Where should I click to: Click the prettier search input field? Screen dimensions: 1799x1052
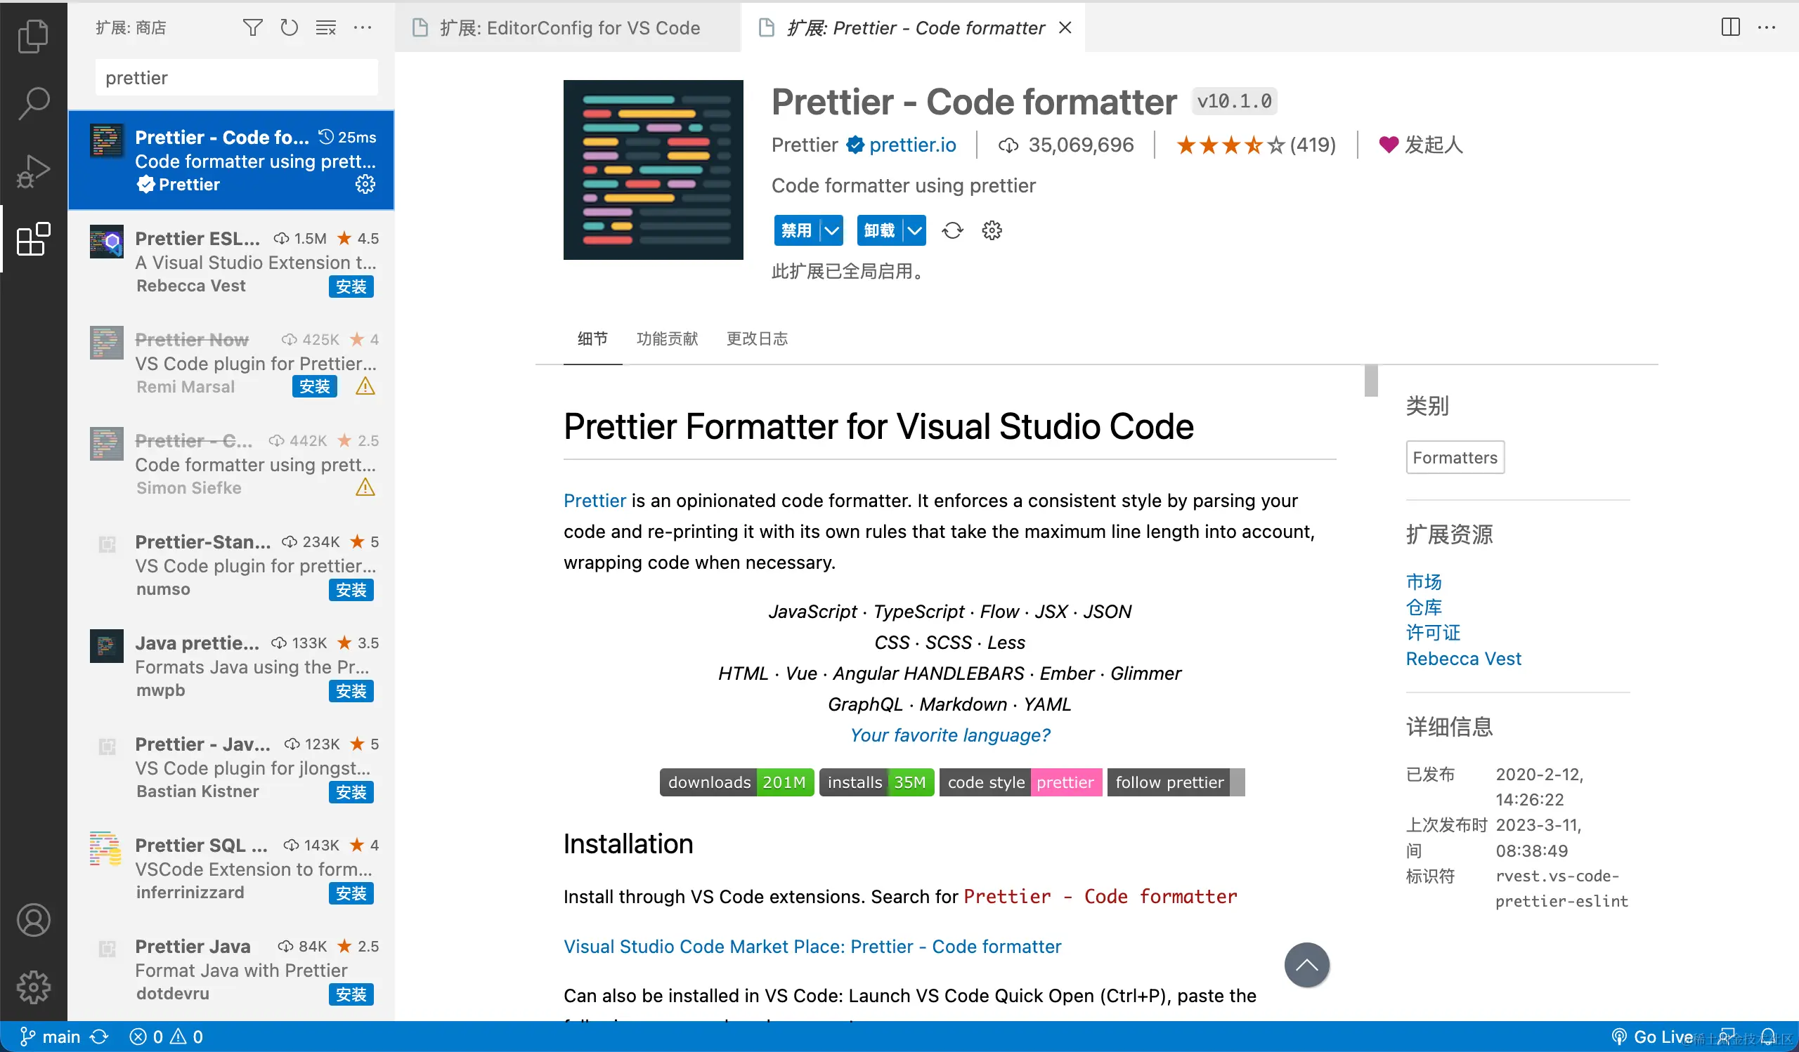point(235,78)
